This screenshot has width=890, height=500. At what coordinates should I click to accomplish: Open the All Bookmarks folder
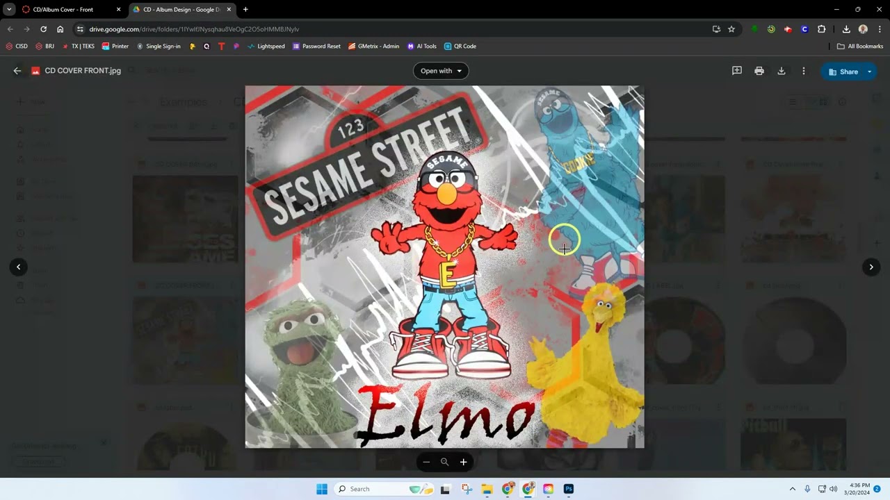click(x=860, y=47)
